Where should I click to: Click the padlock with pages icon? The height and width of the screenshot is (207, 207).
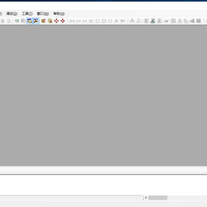point(186,21)
